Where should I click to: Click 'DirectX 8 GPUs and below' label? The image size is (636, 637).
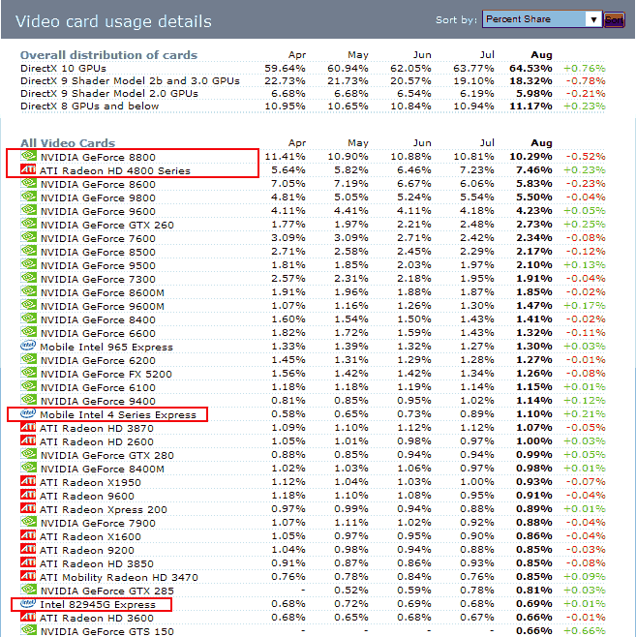point(89,106)
